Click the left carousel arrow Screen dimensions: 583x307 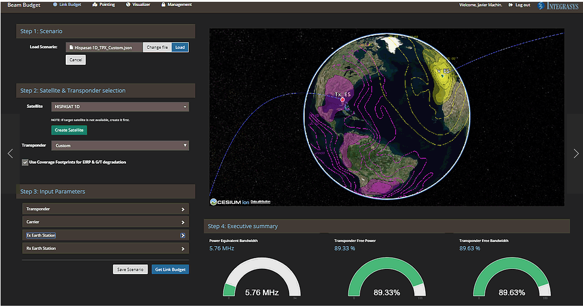coord(10,153)
